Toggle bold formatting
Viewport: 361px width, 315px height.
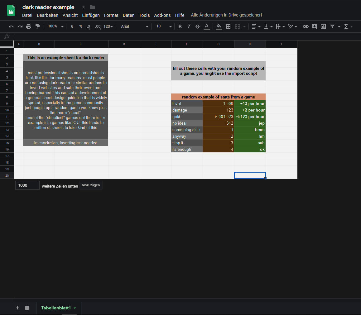180,26
